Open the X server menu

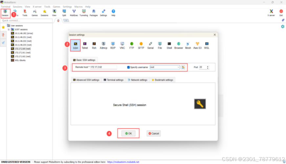point(37,7)
